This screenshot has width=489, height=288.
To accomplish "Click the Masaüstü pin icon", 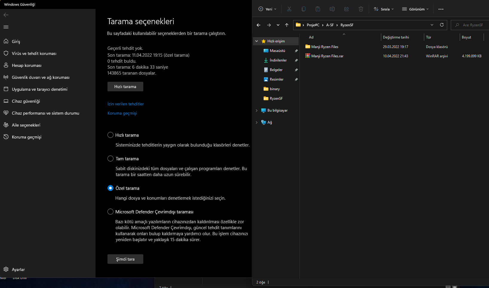I will click(296, 51).
